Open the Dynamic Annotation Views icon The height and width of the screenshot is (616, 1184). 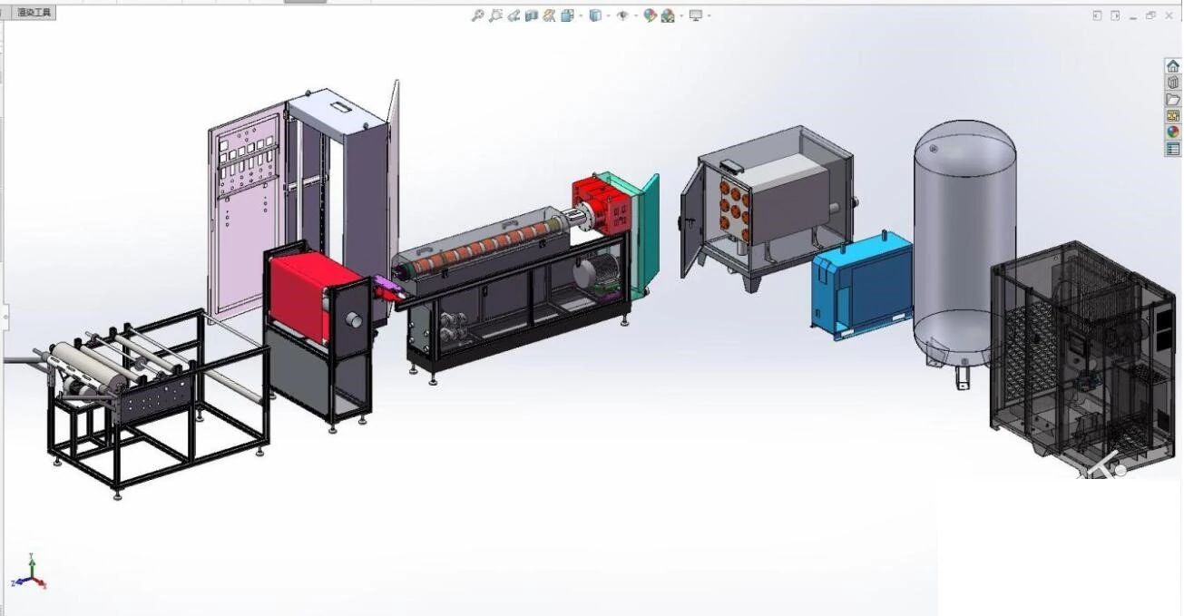549,15
